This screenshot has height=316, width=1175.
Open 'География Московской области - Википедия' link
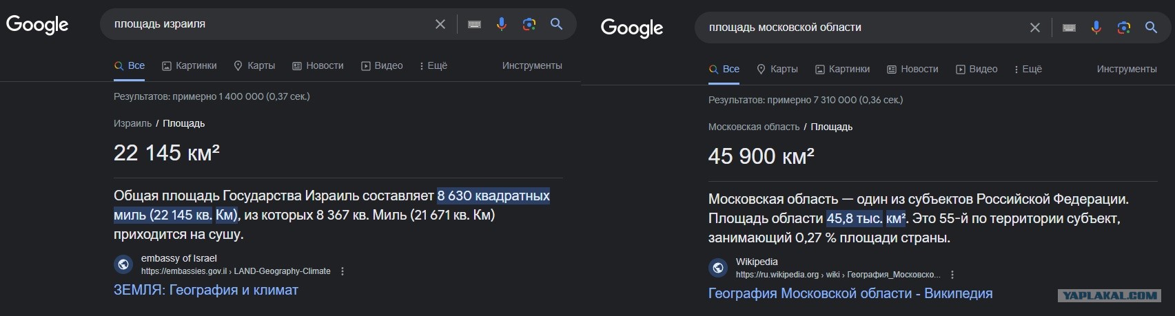pos(850,293)
